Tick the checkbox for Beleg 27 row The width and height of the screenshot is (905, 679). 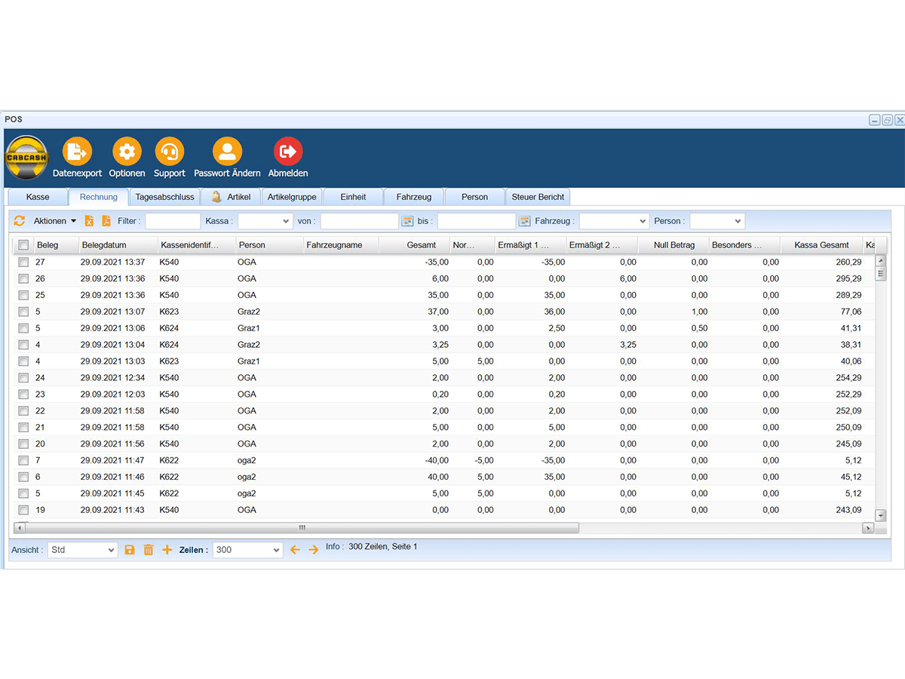tap(23, 262)
